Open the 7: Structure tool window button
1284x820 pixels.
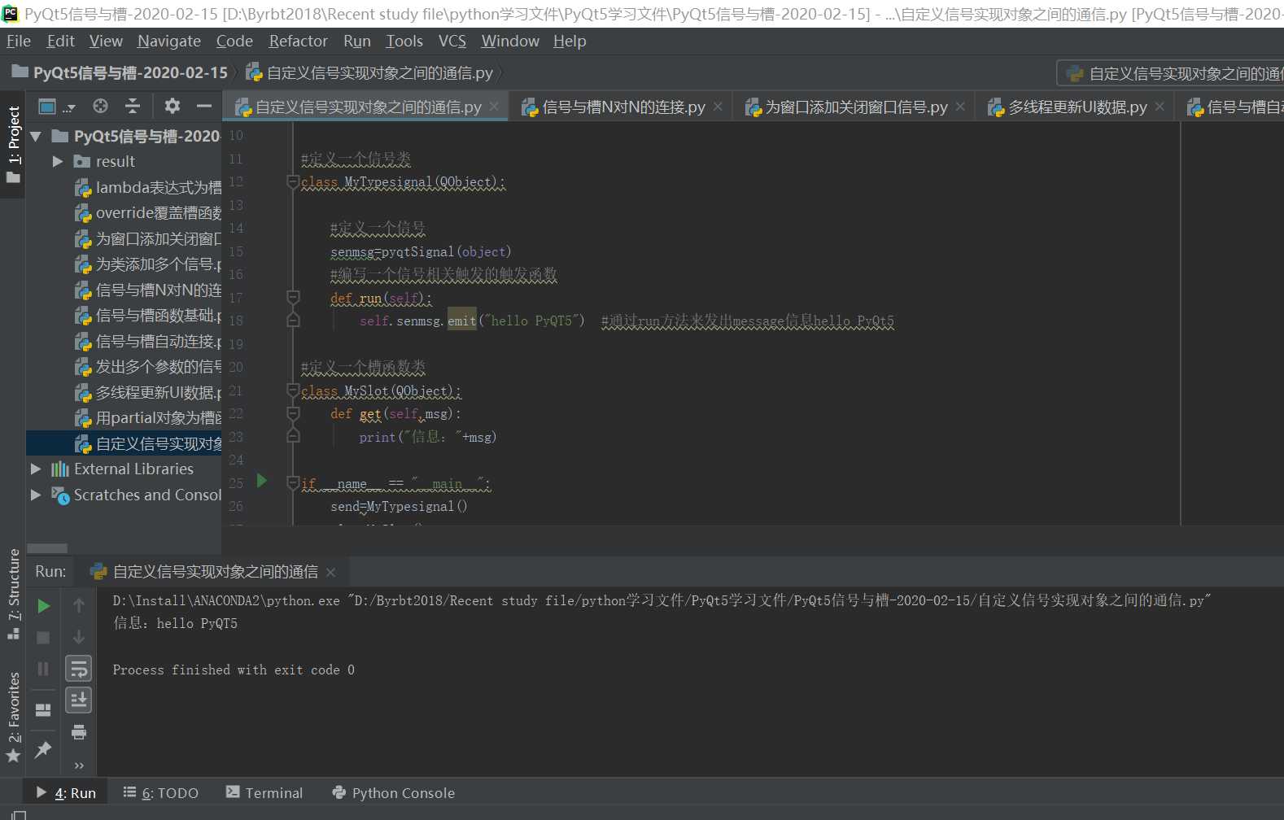(x=13, y=594)
